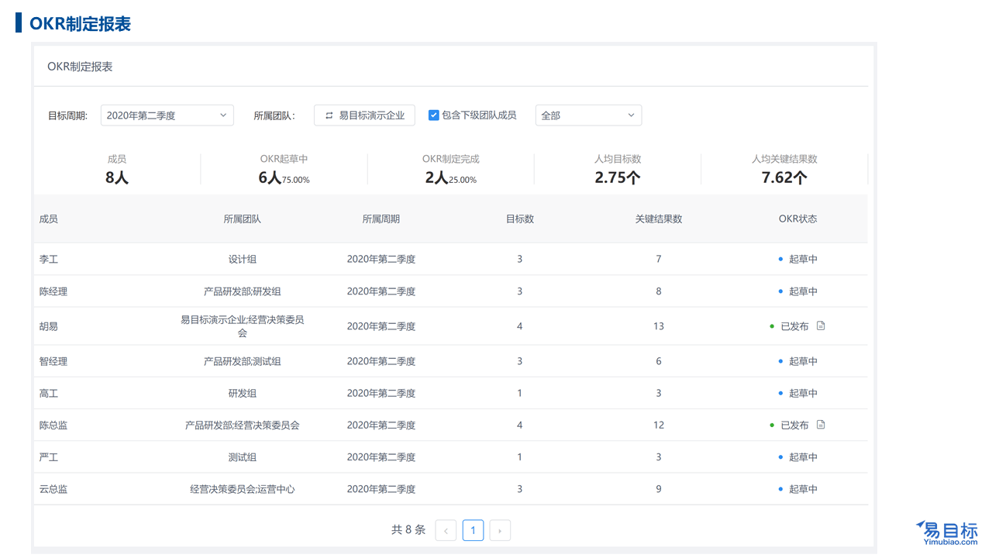Viewport: 992px width, 558px height.
Task: Toggle 包含下级团队成员 checkbox
Action: pos(434,115)
